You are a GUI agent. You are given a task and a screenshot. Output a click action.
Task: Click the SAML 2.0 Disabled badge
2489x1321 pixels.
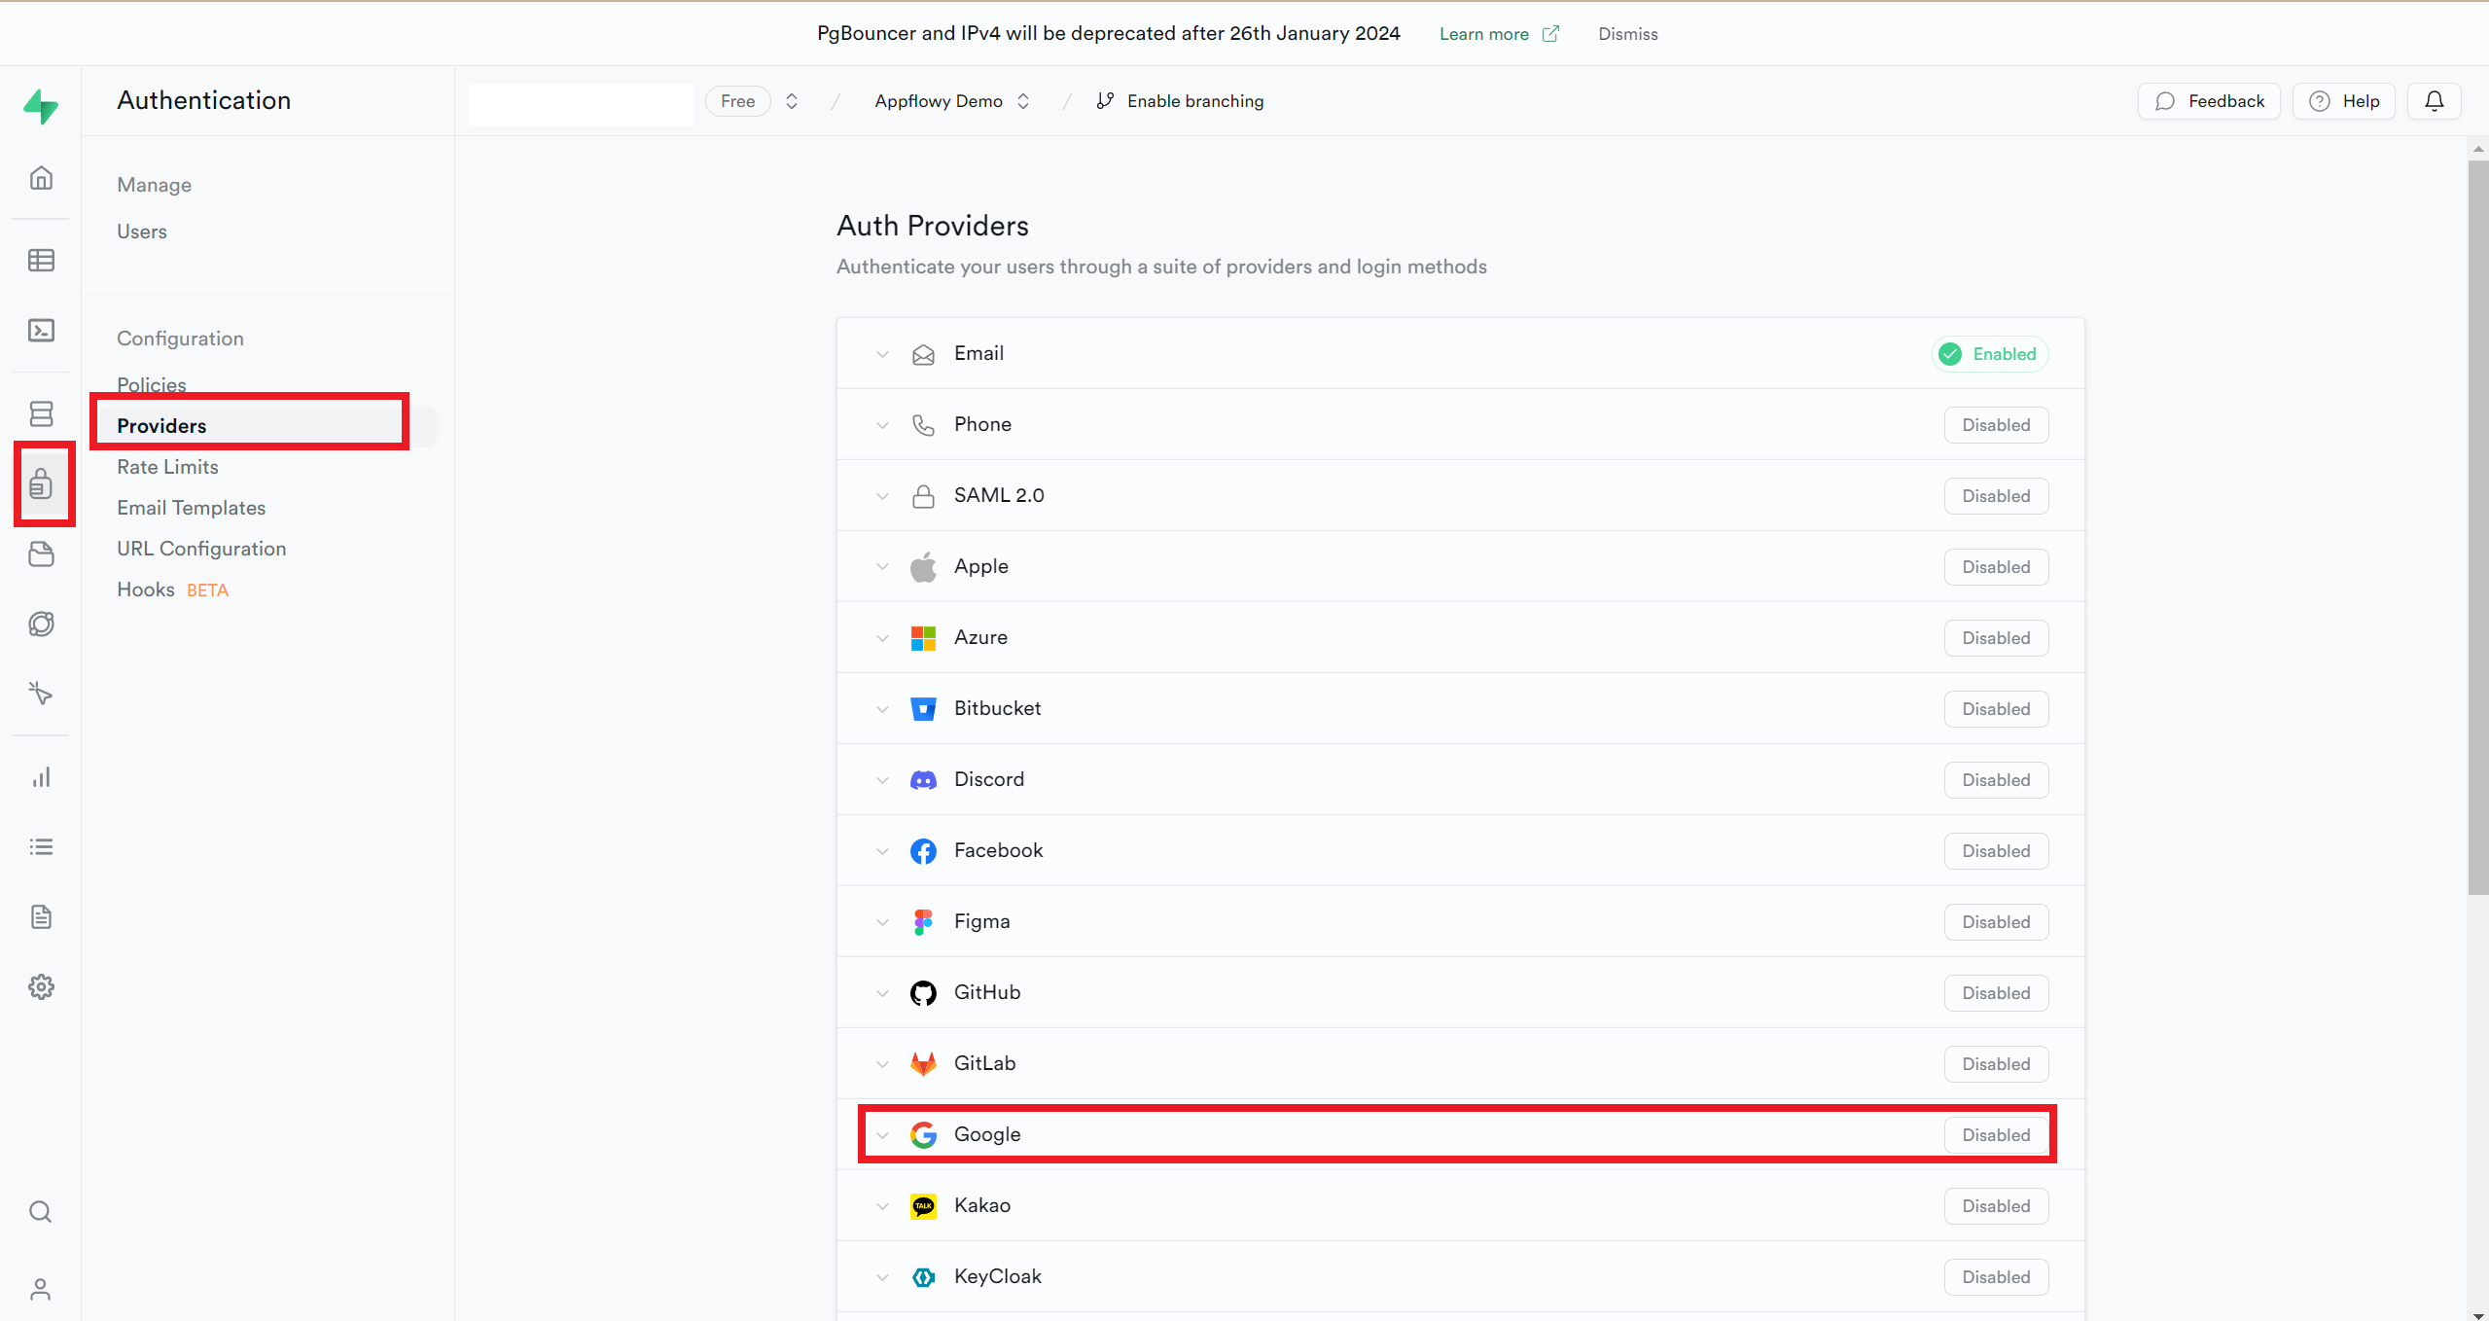pos(1996,496)
